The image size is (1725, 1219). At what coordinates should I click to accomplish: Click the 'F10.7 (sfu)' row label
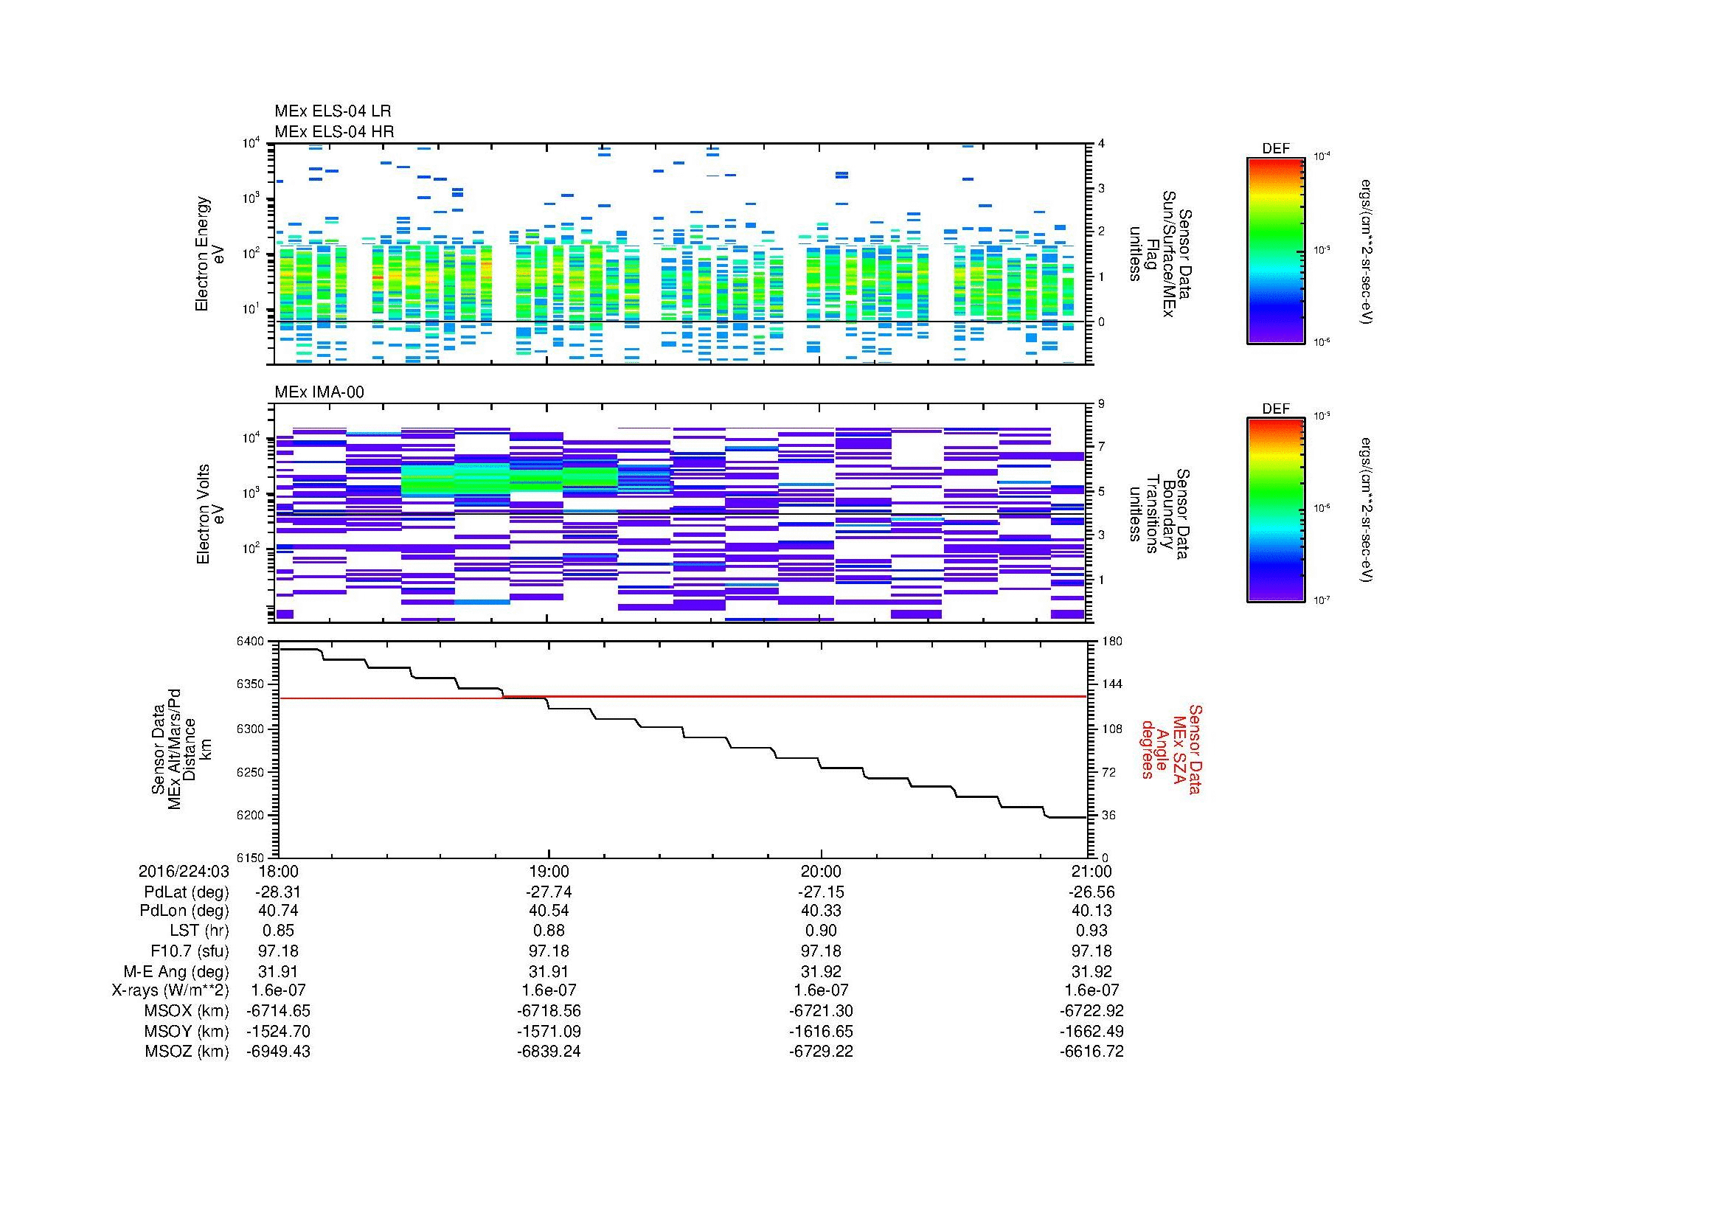point(190,951)
